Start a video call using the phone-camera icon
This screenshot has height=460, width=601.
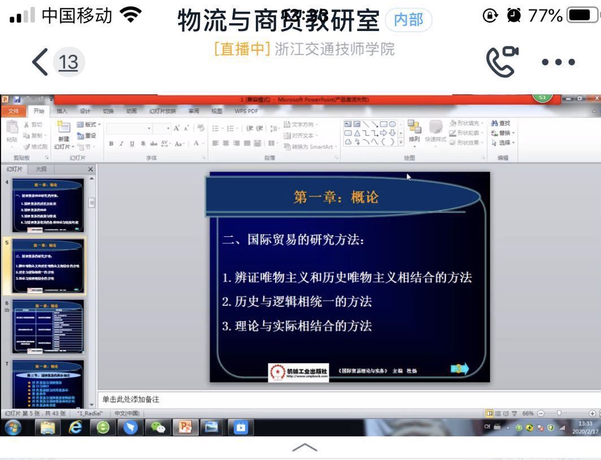(502, 60)
